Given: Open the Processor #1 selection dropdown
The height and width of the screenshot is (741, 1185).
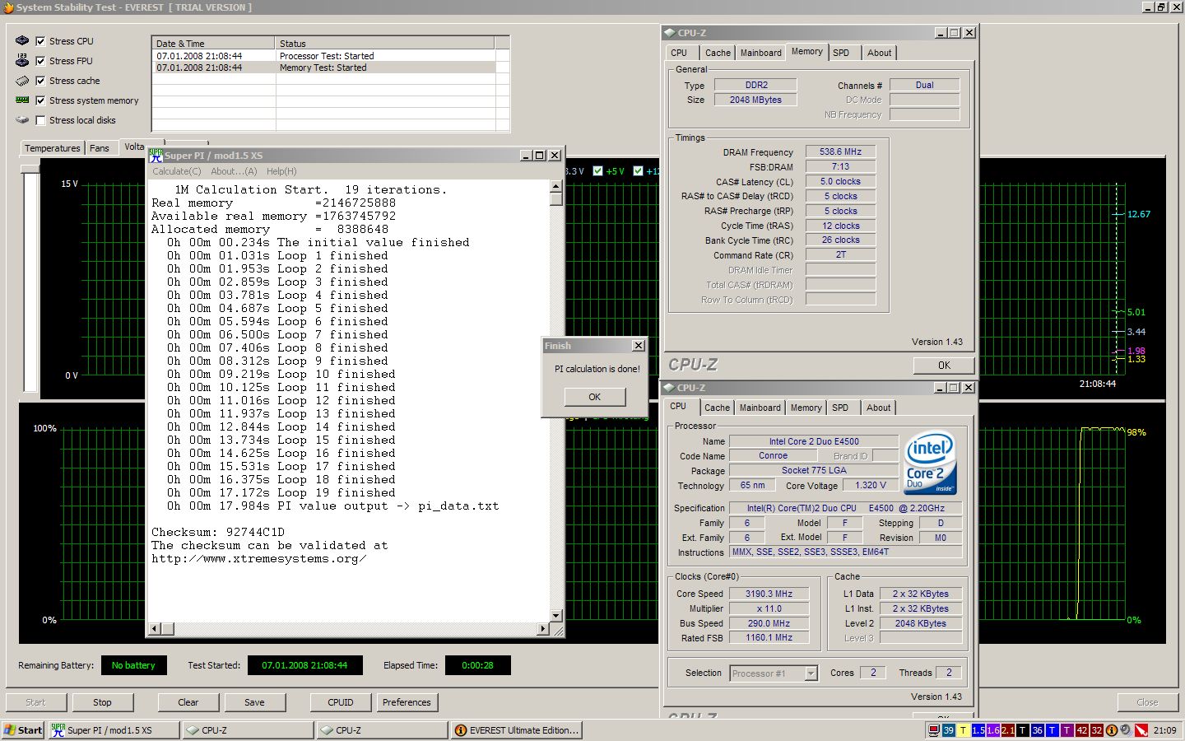Looking at the screenshot, I should (x=811, y=673).
